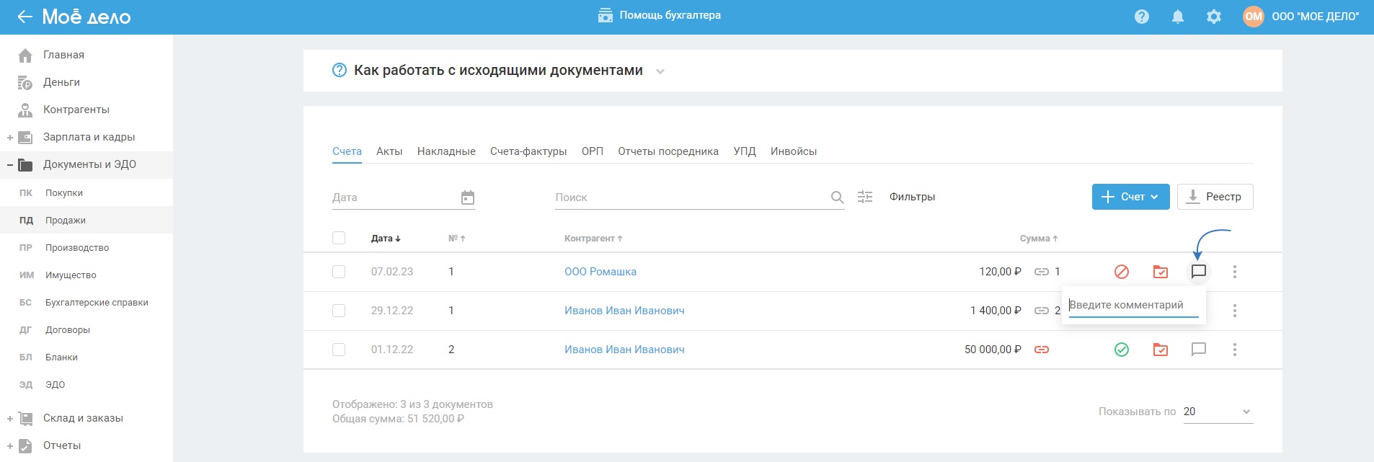Open settings gear in top bar
Screen dimensions: 1374x462
tap(1214, 17)
